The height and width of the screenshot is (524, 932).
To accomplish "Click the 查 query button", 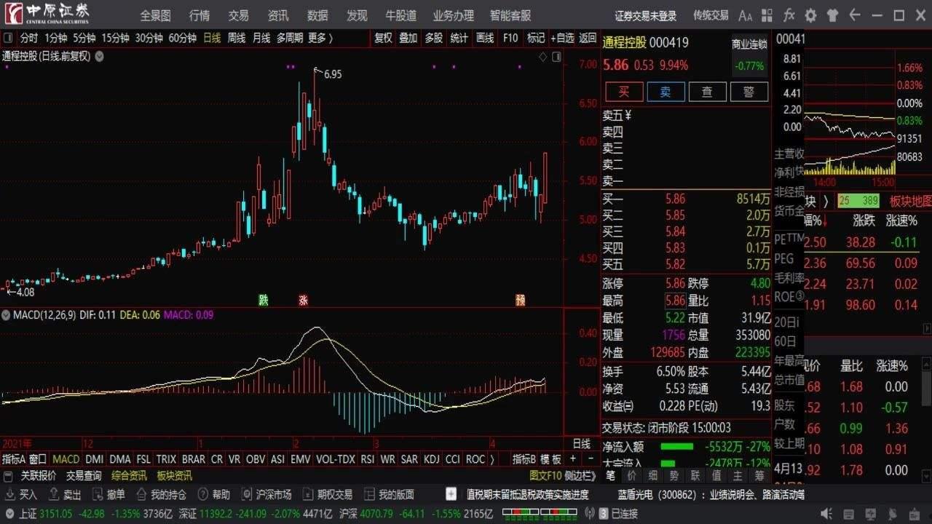I will coord(707,91).
